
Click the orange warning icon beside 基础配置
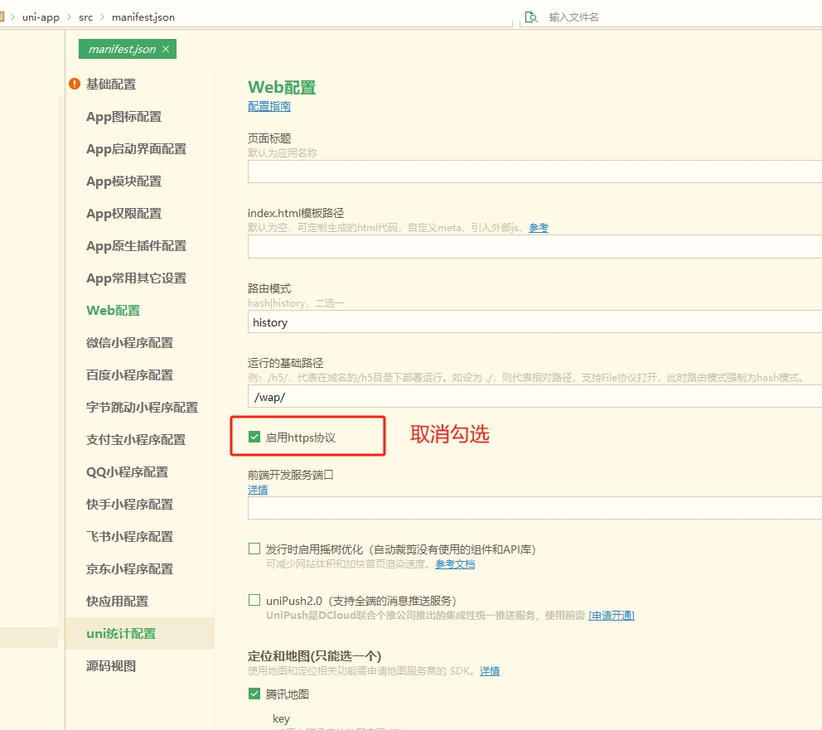[75, 84]
